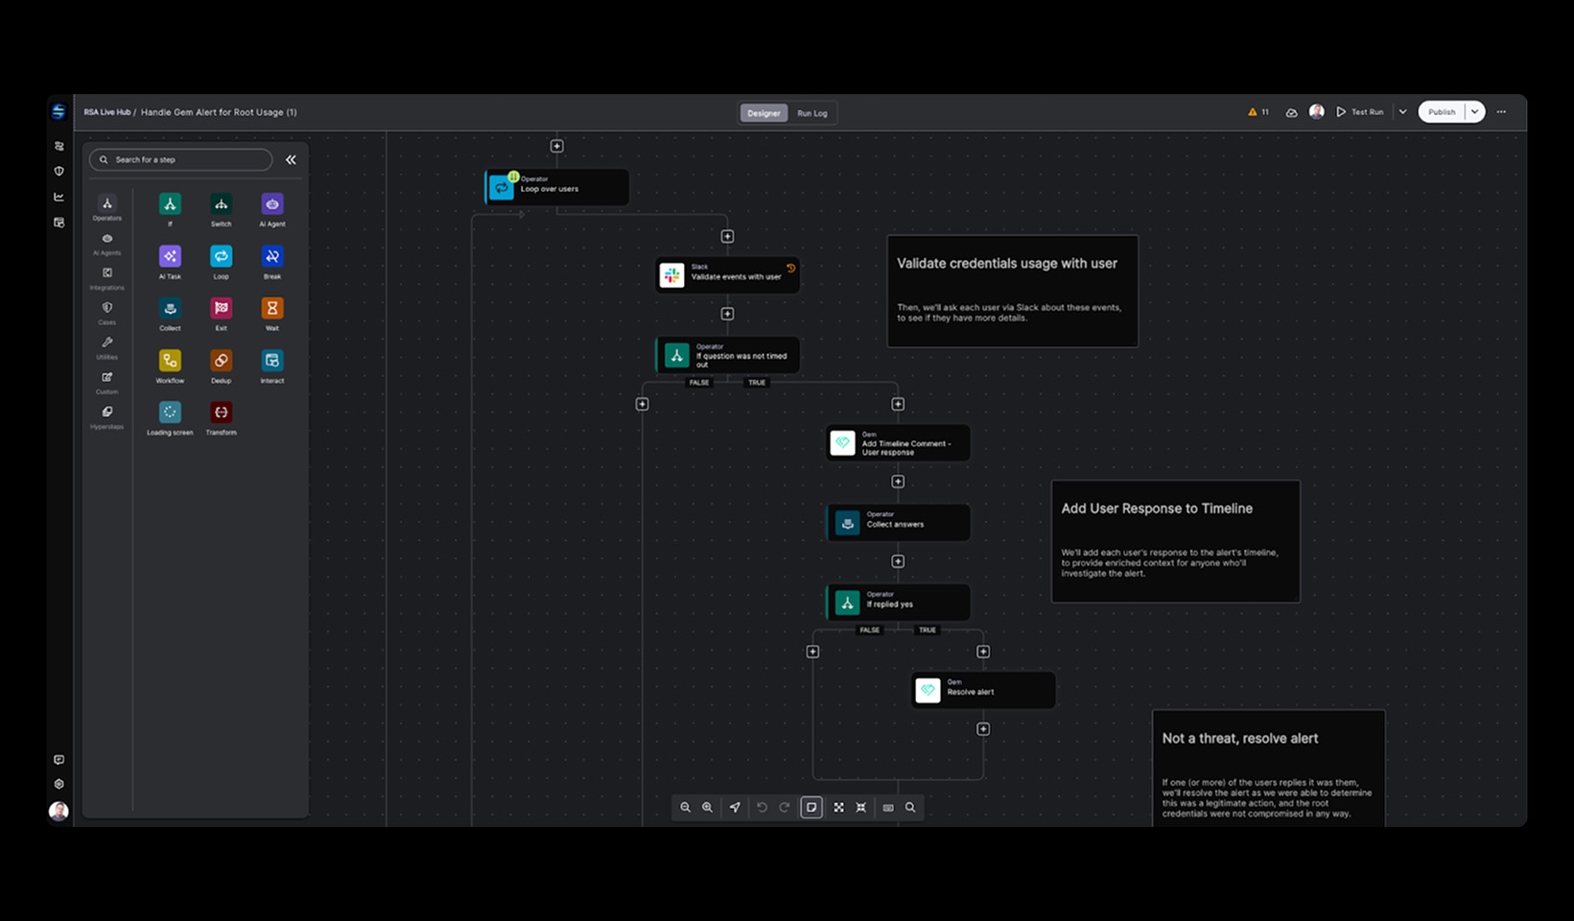Choose the Break operator icon

(x=272, y=256)
